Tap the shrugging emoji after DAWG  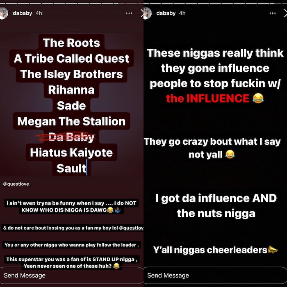118,210
